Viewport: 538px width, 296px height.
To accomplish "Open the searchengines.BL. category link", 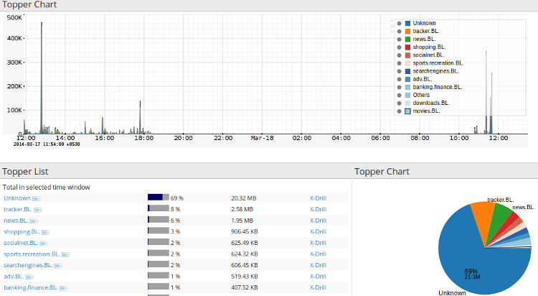I will pos(28,265).
